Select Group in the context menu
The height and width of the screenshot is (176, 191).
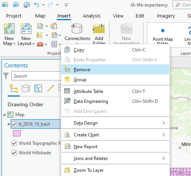[x=115, y=80]
